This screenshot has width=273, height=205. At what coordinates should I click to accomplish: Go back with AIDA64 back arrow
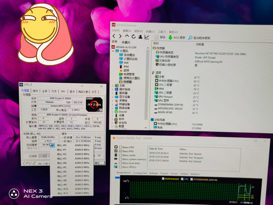(x=114, y=36)
